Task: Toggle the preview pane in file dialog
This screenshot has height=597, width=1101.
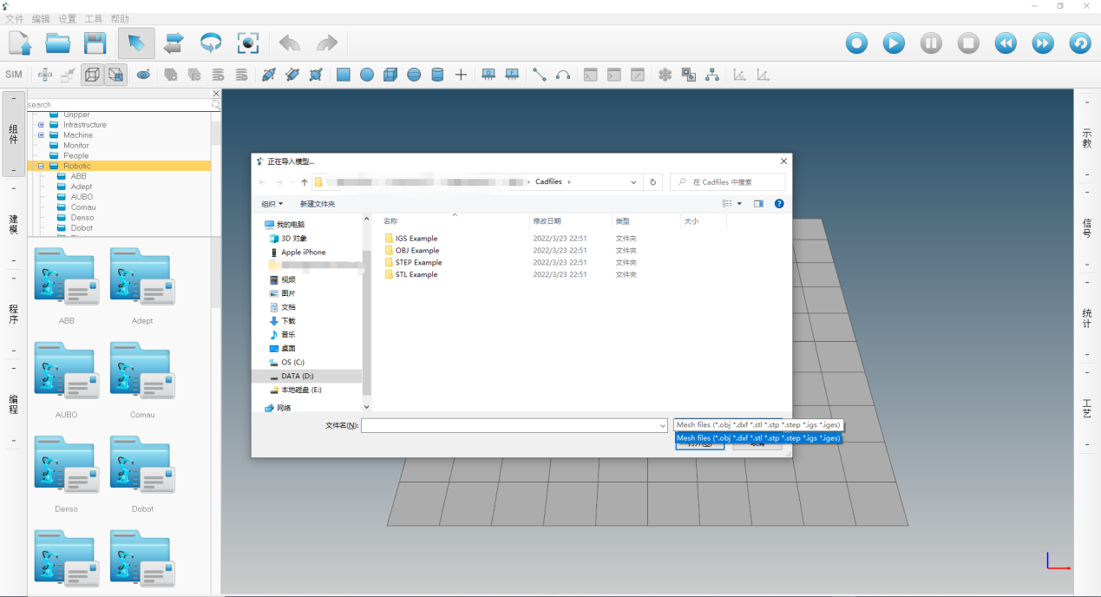Action: pos(758,204)
